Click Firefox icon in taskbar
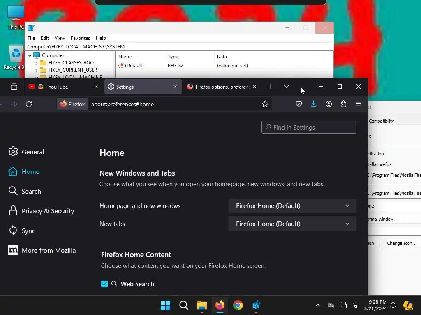 coord(220,305)
